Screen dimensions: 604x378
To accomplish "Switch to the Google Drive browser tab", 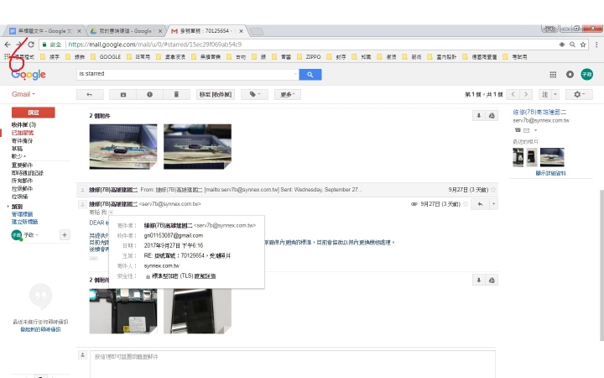I will 125,31.
